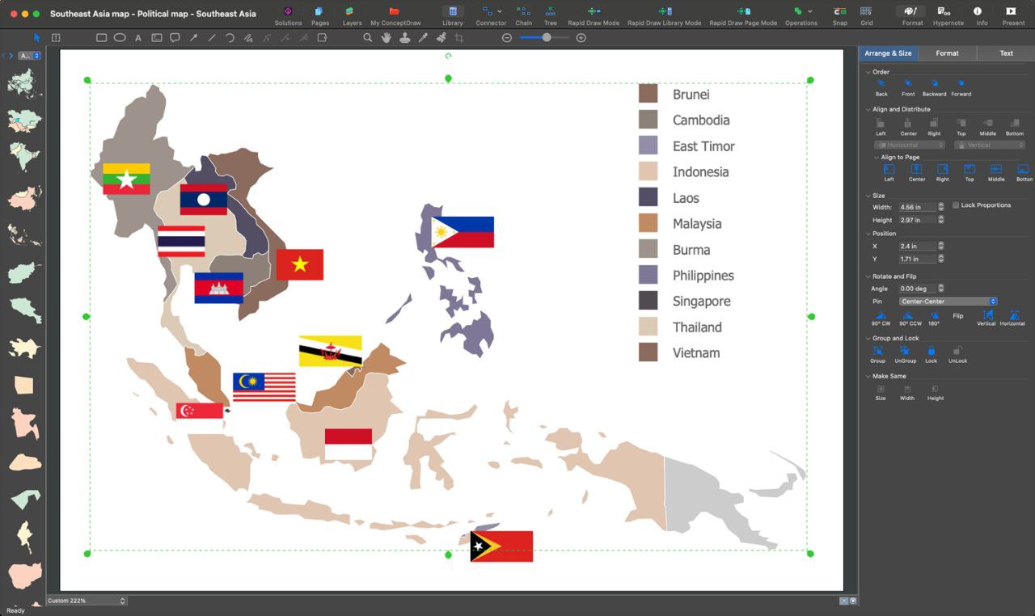Select the eyedropper tool
Viewport: 1035px width, 616px height.
point(423,38)
